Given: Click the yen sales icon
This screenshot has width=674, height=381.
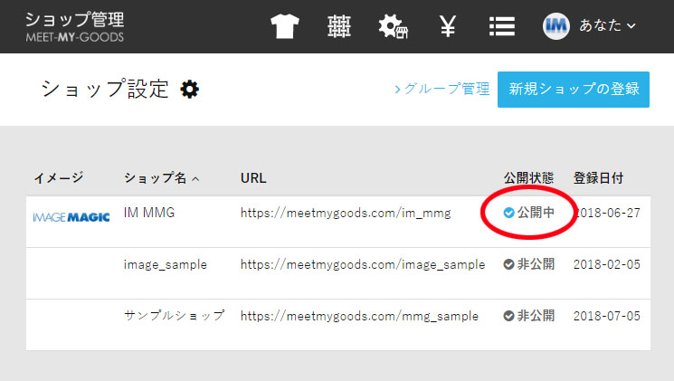Looking at the screenshot, I should click(447, 26).
